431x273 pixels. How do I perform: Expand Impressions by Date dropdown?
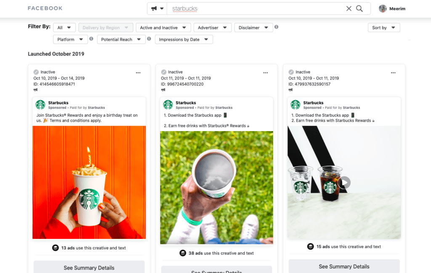[184, 39]
